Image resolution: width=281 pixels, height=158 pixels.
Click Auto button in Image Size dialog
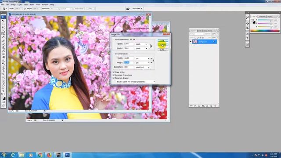tap(163, 50)
